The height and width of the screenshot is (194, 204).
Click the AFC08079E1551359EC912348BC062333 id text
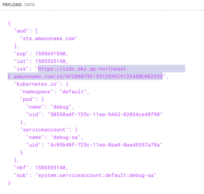tap(114, 77)
